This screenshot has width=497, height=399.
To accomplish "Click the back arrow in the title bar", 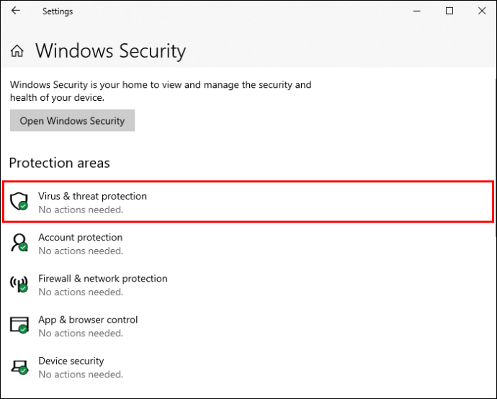I will coord(16,11).
